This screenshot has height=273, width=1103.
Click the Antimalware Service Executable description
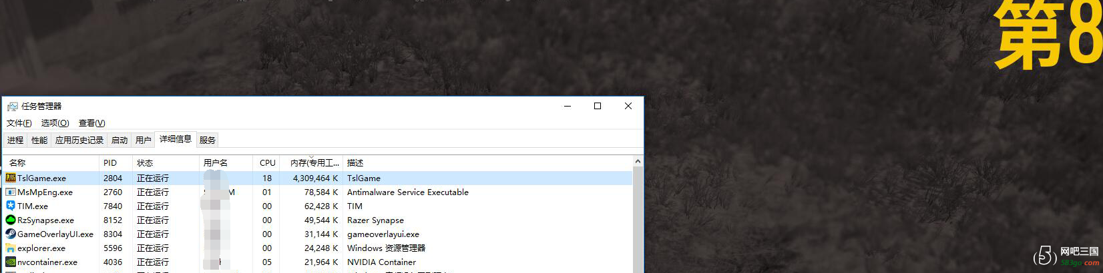coord(408,192)
